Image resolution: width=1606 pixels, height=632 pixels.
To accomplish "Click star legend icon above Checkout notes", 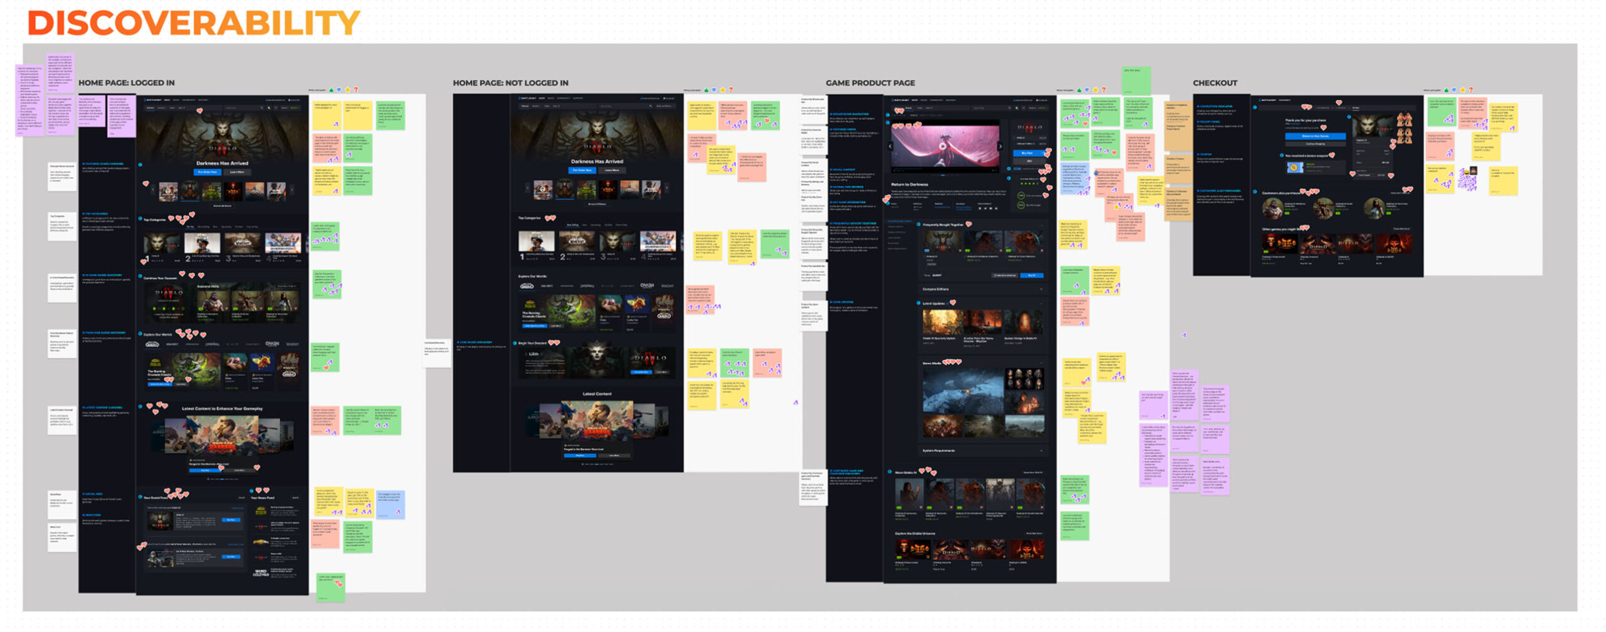I will (1462, 90).
